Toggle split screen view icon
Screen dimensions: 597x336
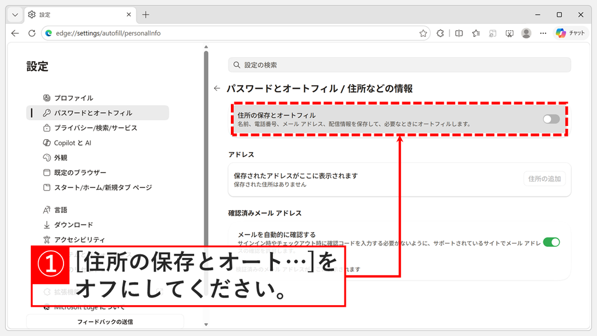click(459, 33)
